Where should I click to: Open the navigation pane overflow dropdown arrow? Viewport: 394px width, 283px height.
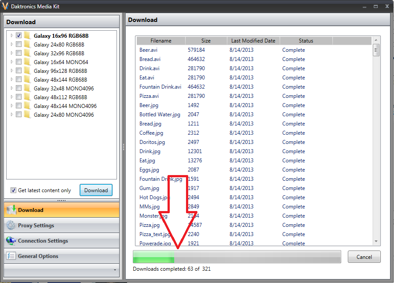[x=115, y=270]
